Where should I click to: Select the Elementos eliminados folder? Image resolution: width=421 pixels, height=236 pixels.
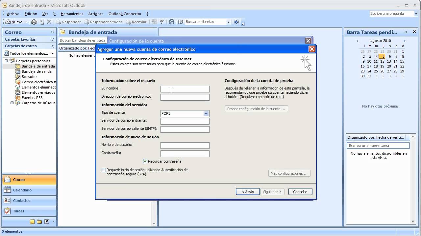pyautogui.click(x=38, y=87)
